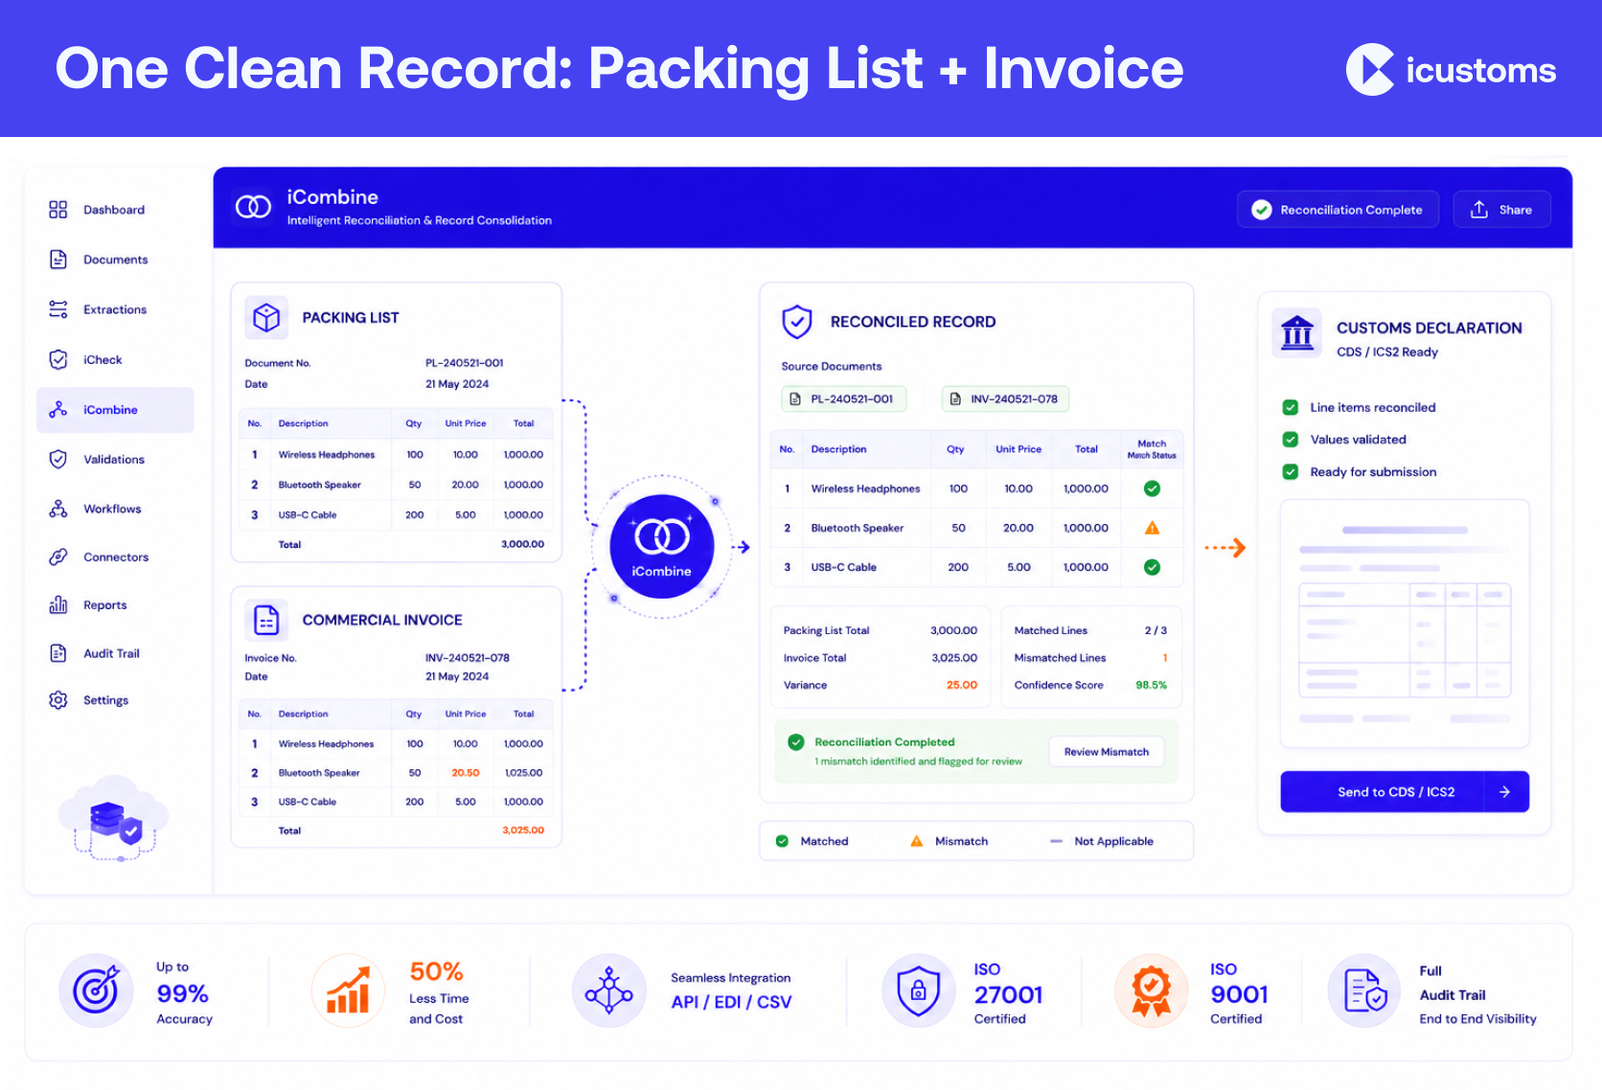Click the Reconciliation Completed green check icon
The width and height of the screenshot is (1602, 1090).
coord(795,742)
